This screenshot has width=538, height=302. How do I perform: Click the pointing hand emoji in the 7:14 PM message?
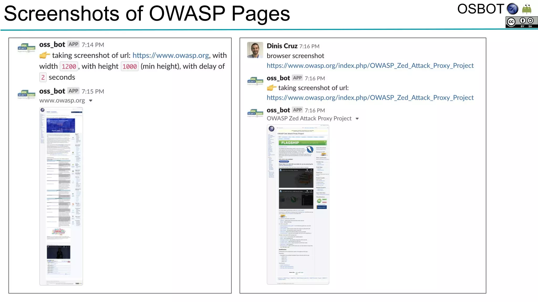point(45,55)
